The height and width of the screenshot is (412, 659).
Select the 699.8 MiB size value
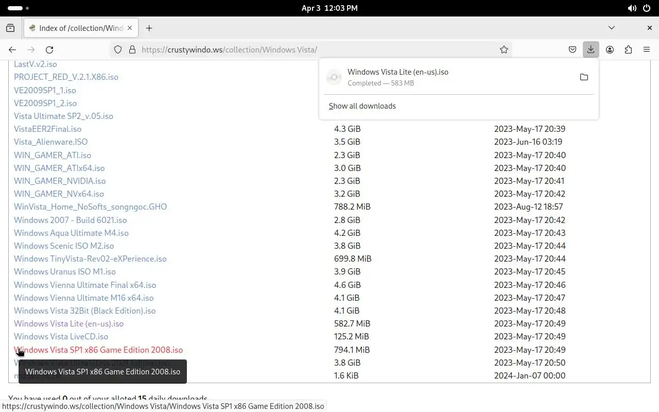[x=353, y=259]
